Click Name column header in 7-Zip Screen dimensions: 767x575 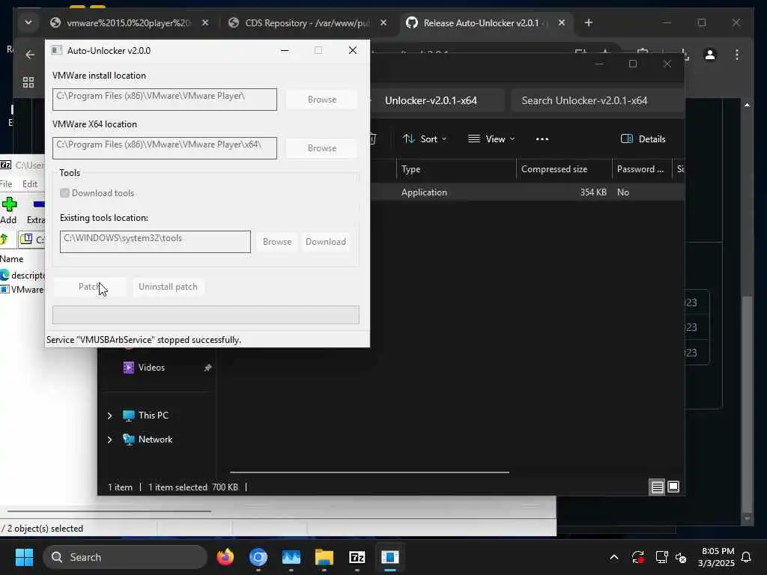[12, 258]
